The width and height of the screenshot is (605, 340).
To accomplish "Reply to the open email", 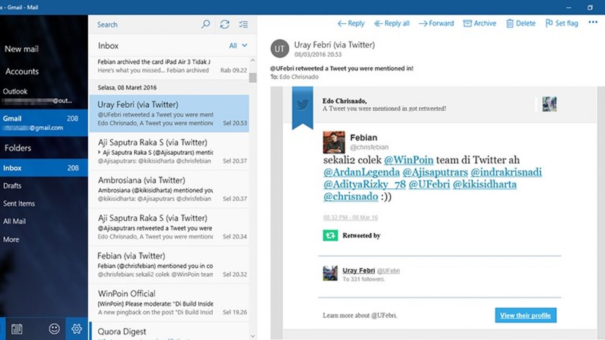I will pyautogui.click(x=351, y=23).
